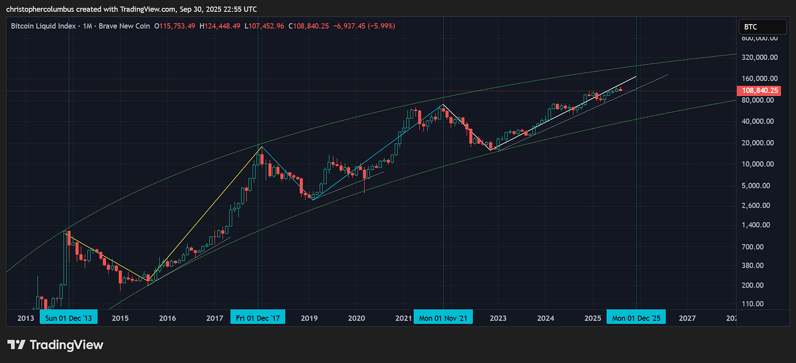Click the high value H124,448.49

tap(220, 26)
